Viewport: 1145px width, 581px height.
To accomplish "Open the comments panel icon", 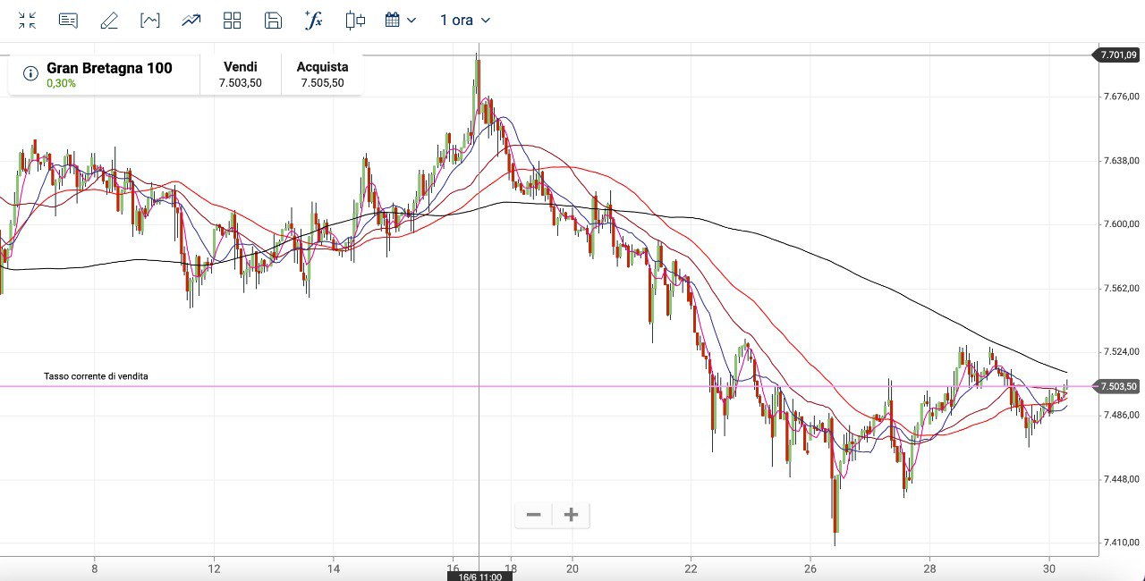I will [68, 21].
